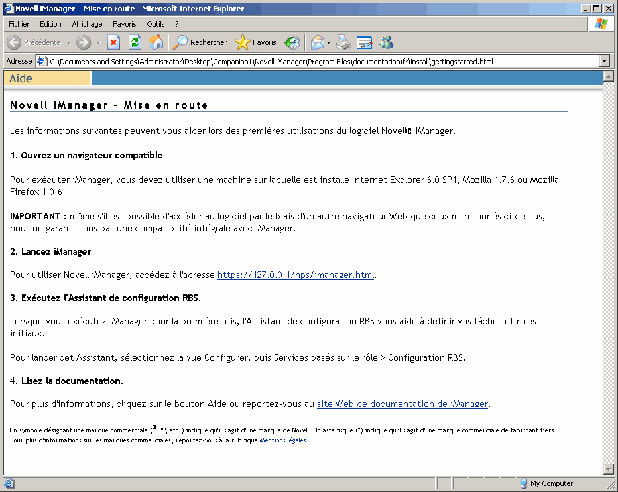Open Mail from the toolbar

coord(316,42)
